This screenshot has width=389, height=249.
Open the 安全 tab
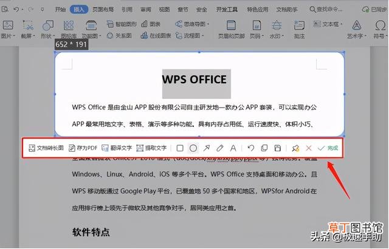click(x=201, y=10)
